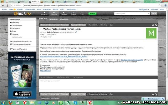168x105 pixels.
Task: Open the Контакты section
Action: 64,14
